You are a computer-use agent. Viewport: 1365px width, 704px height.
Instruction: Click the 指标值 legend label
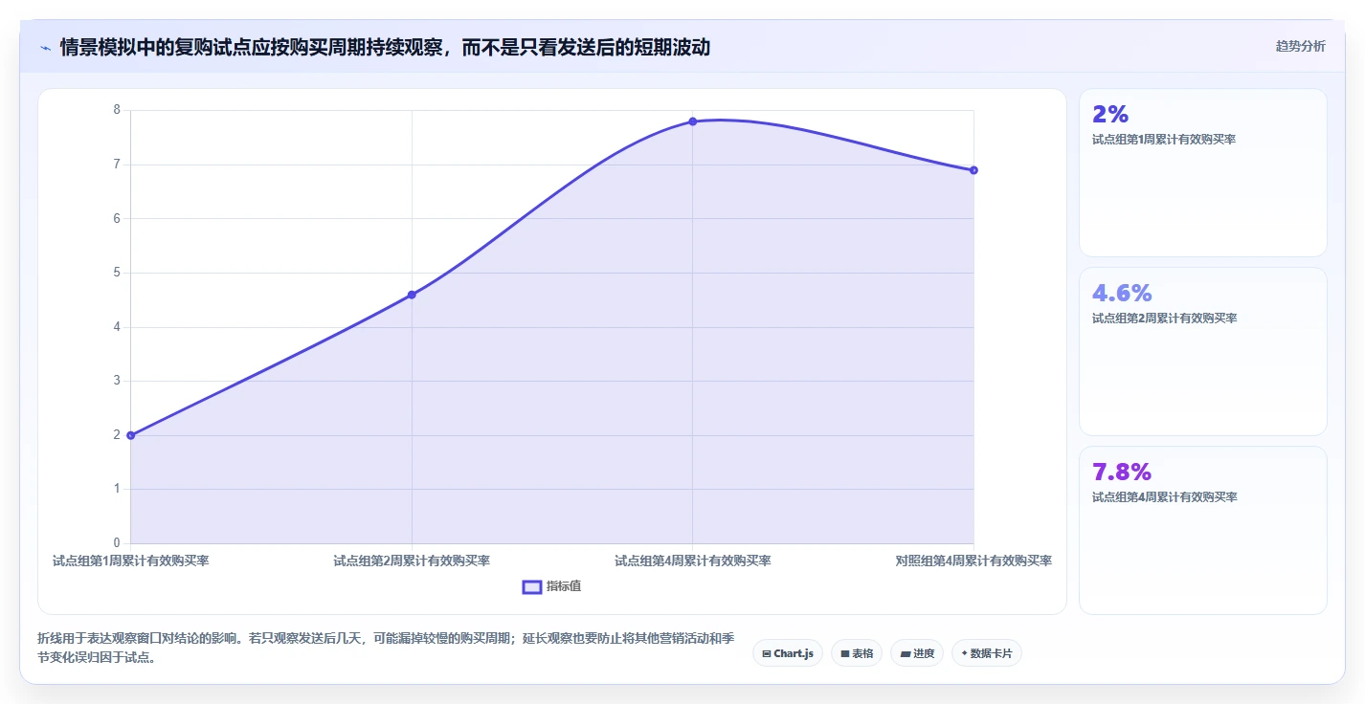(564, 586)
